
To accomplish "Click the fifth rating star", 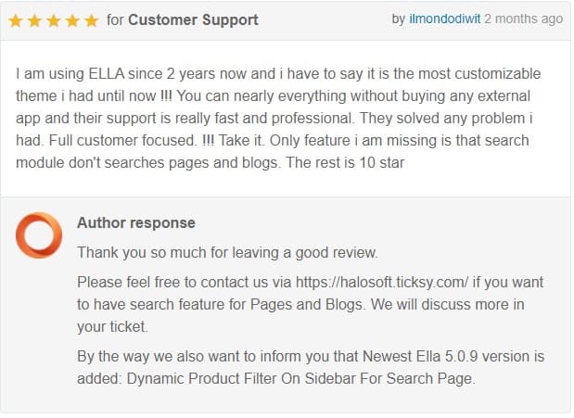I will [91, 21].
